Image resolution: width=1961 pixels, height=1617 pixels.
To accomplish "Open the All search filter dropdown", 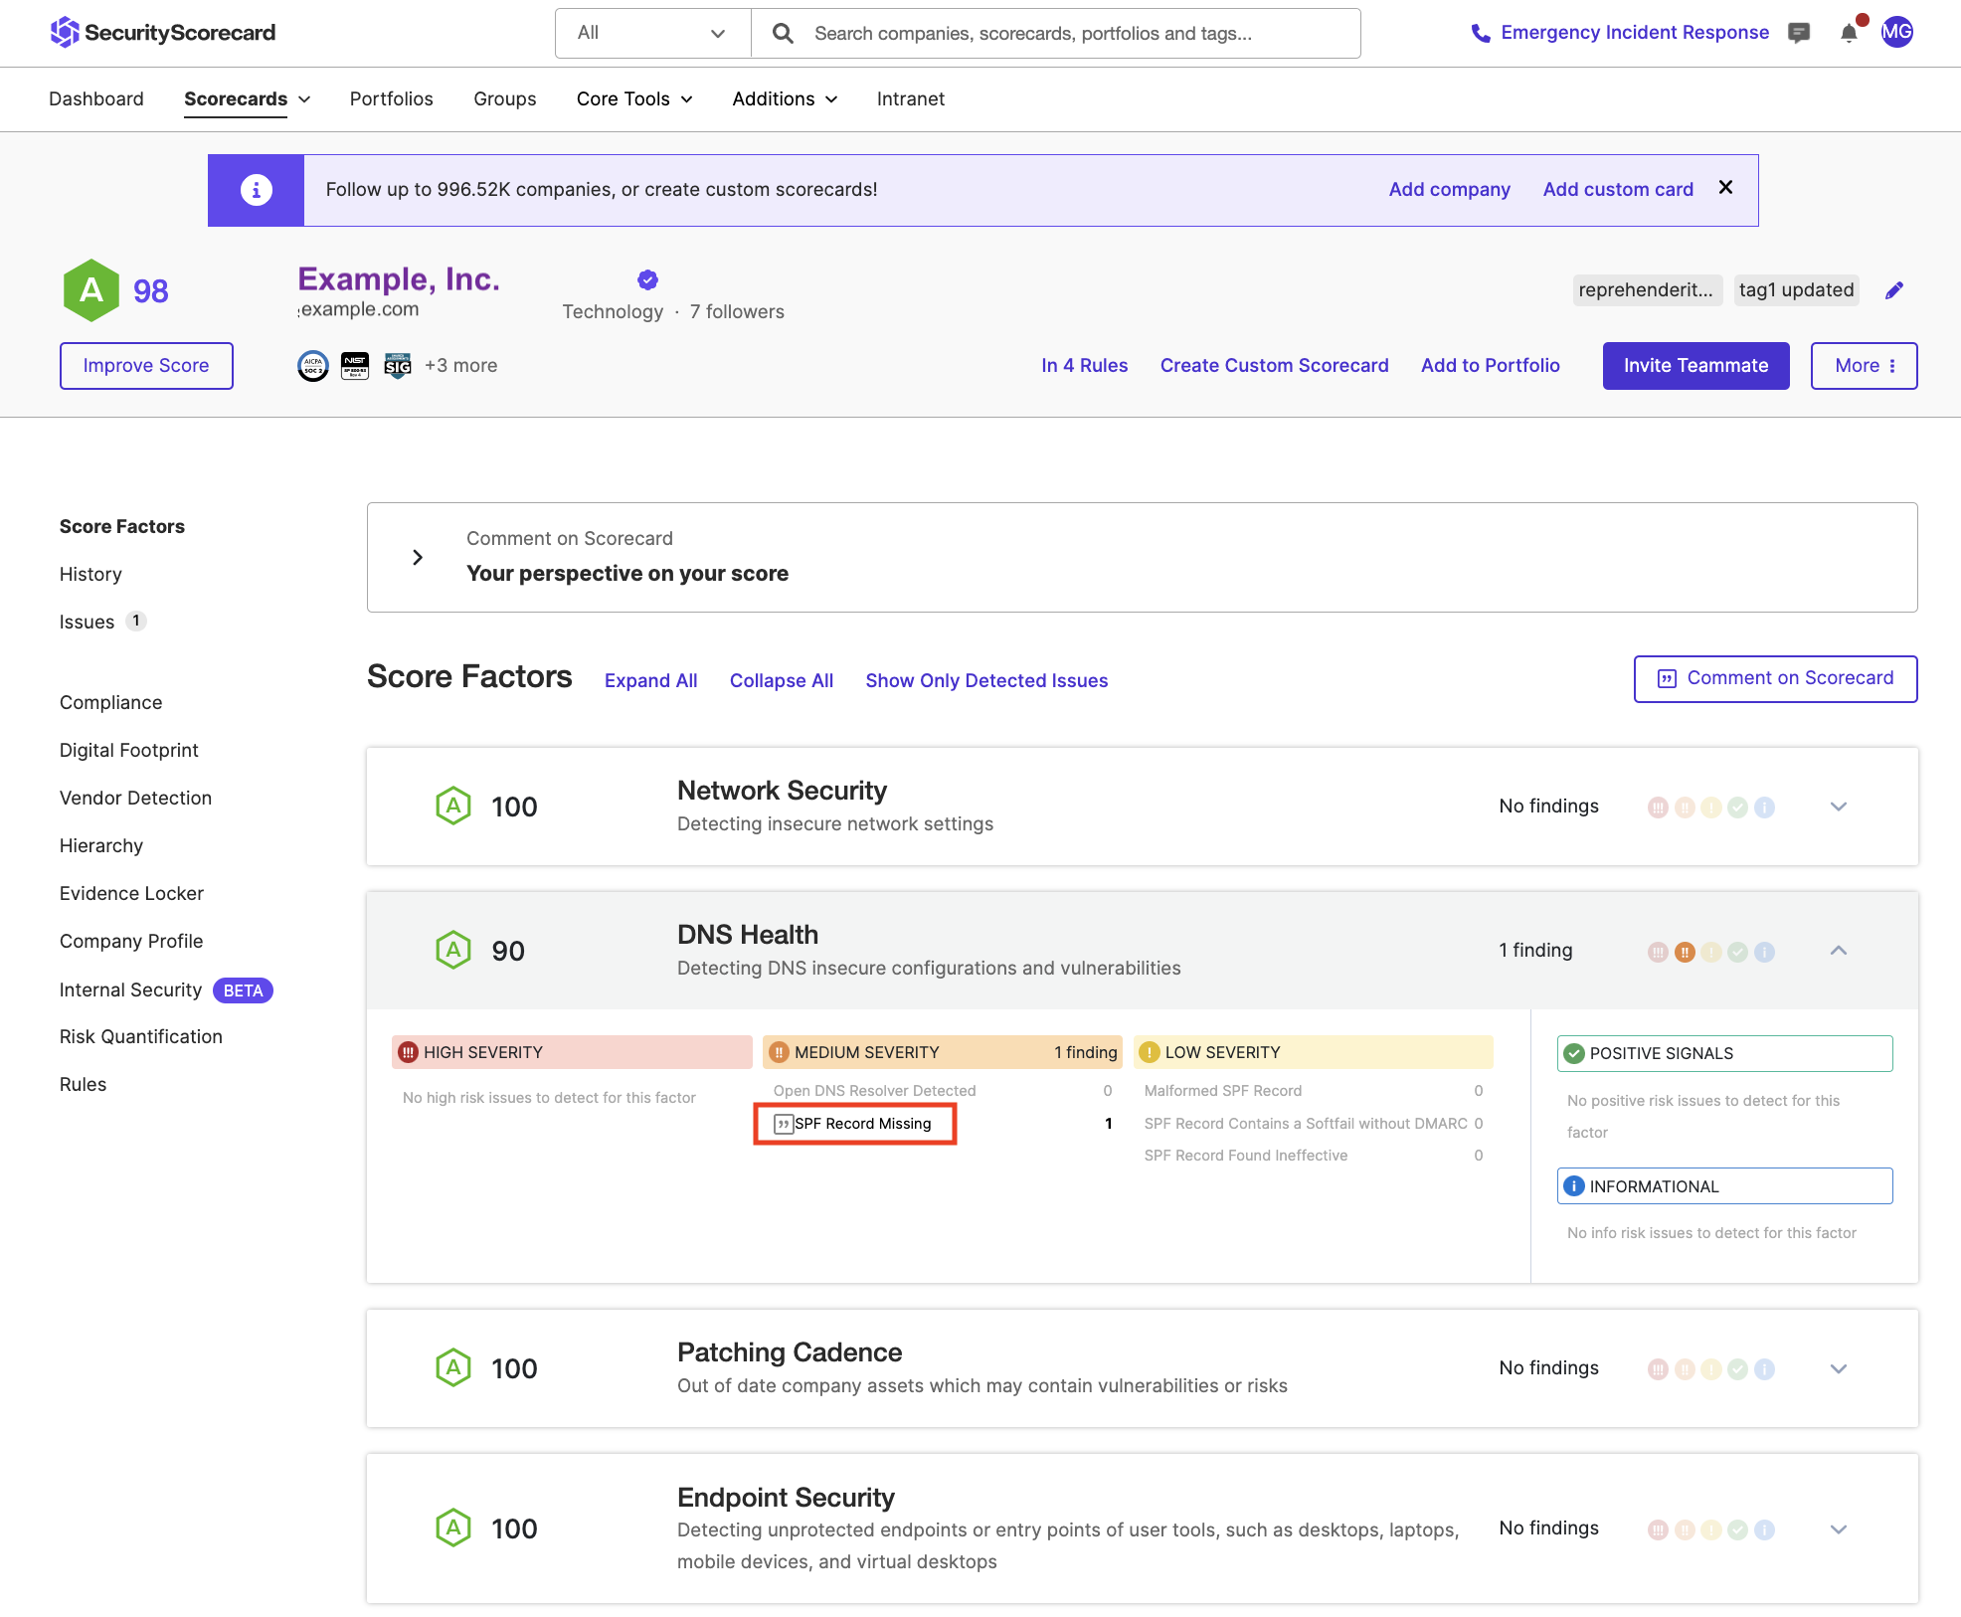I will 652,33.
